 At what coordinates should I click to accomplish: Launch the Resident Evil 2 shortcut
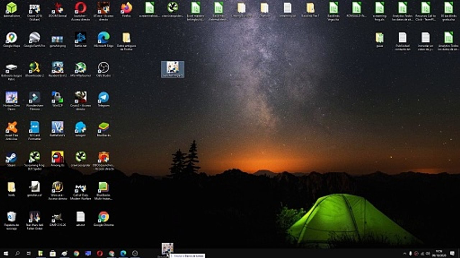click(x=57, y=70)
